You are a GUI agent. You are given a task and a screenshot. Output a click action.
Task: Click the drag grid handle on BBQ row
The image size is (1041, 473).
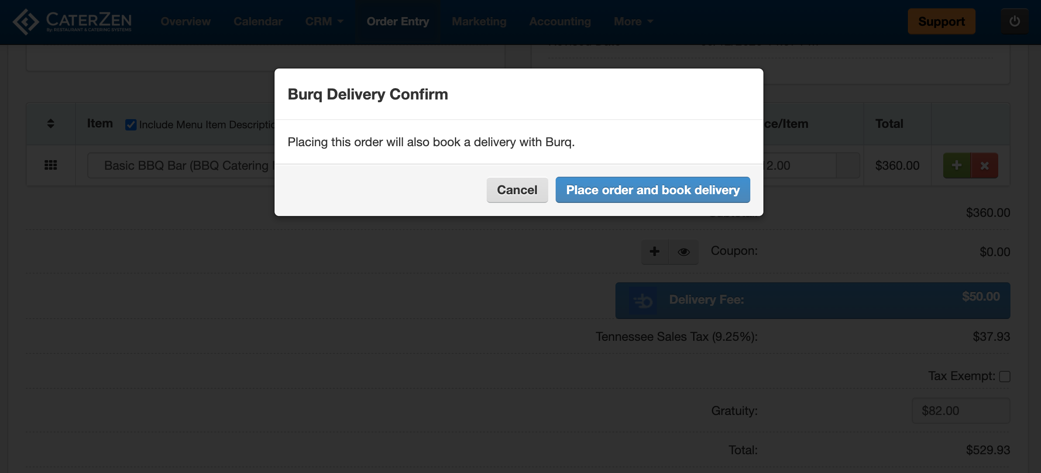(x=51, y=165)
